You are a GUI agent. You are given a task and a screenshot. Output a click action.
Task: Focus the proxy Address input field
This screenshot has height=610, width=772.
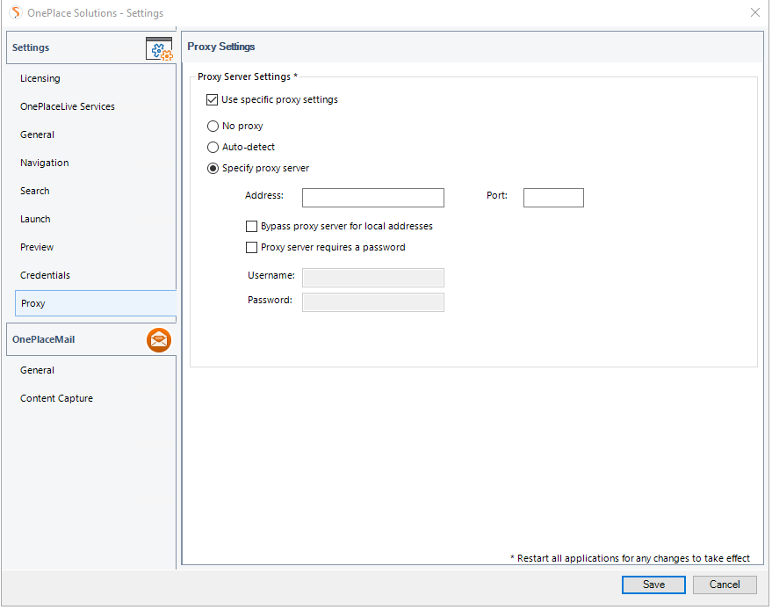[373, 198]
